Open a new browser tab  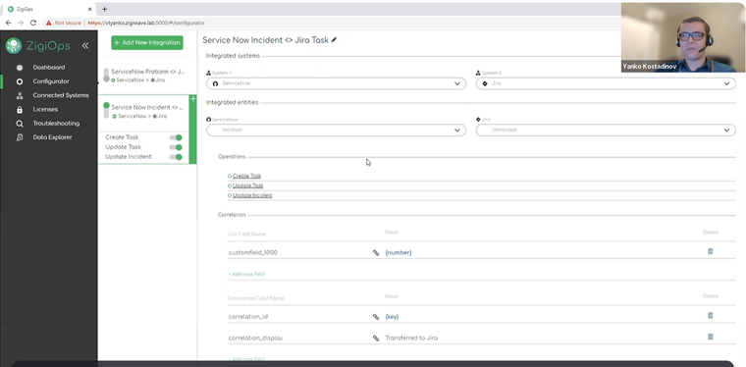(x=104, y=9)
